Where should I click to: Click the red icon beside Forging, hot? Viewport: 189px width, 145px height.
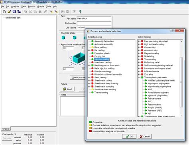[93, 56]
